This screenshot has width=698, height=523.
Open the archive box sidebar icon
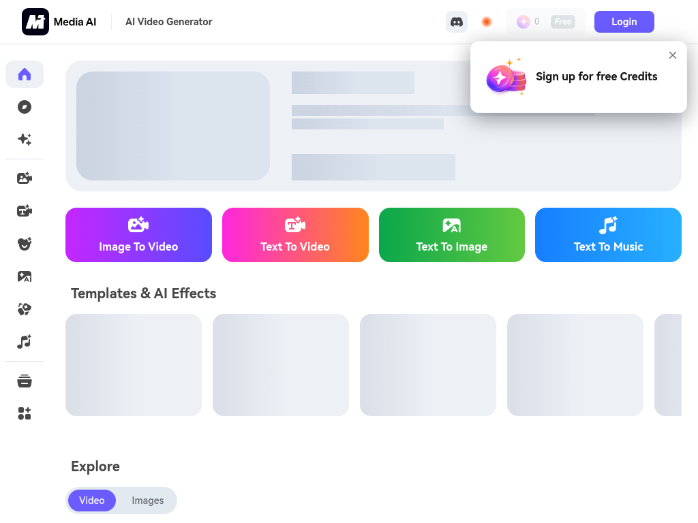click(25, 381)
